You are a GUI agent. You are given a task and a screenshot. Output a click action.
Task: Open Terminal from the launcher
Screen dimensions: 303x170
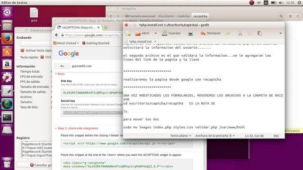(7, 117)
